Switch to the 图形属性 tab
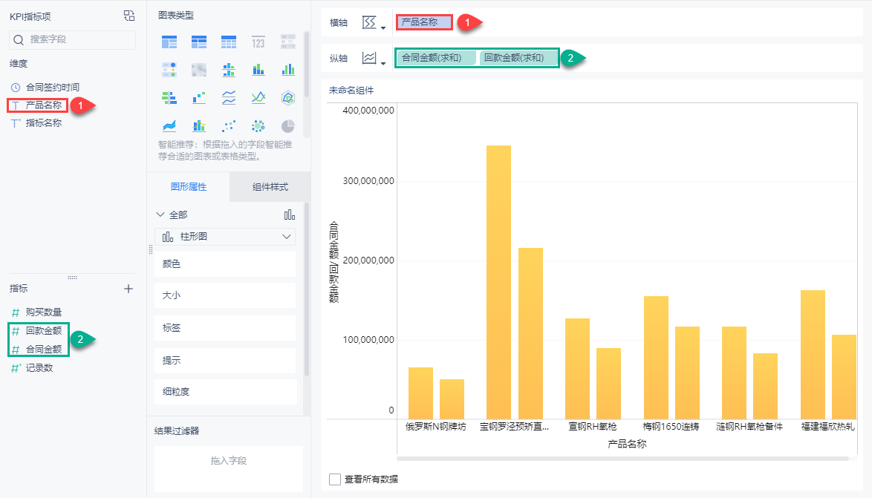Screen dimensions: 872x498 (x=189, y=187)
